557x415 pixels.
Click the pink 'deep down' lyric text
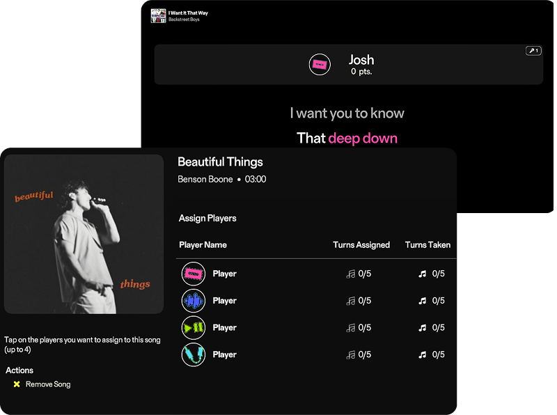pyautogui.click(x=363, y=138)
